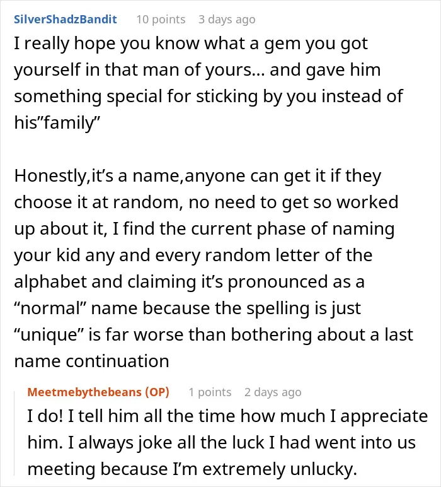The width and height of the screenshot is (441, 487).
Task: Click the quoted word "unique" in comment
Action: [50, 336]
